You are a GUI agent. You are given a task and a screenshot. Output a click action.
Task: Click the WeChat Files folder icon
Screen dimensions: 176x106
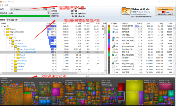[x=15, y=46]
